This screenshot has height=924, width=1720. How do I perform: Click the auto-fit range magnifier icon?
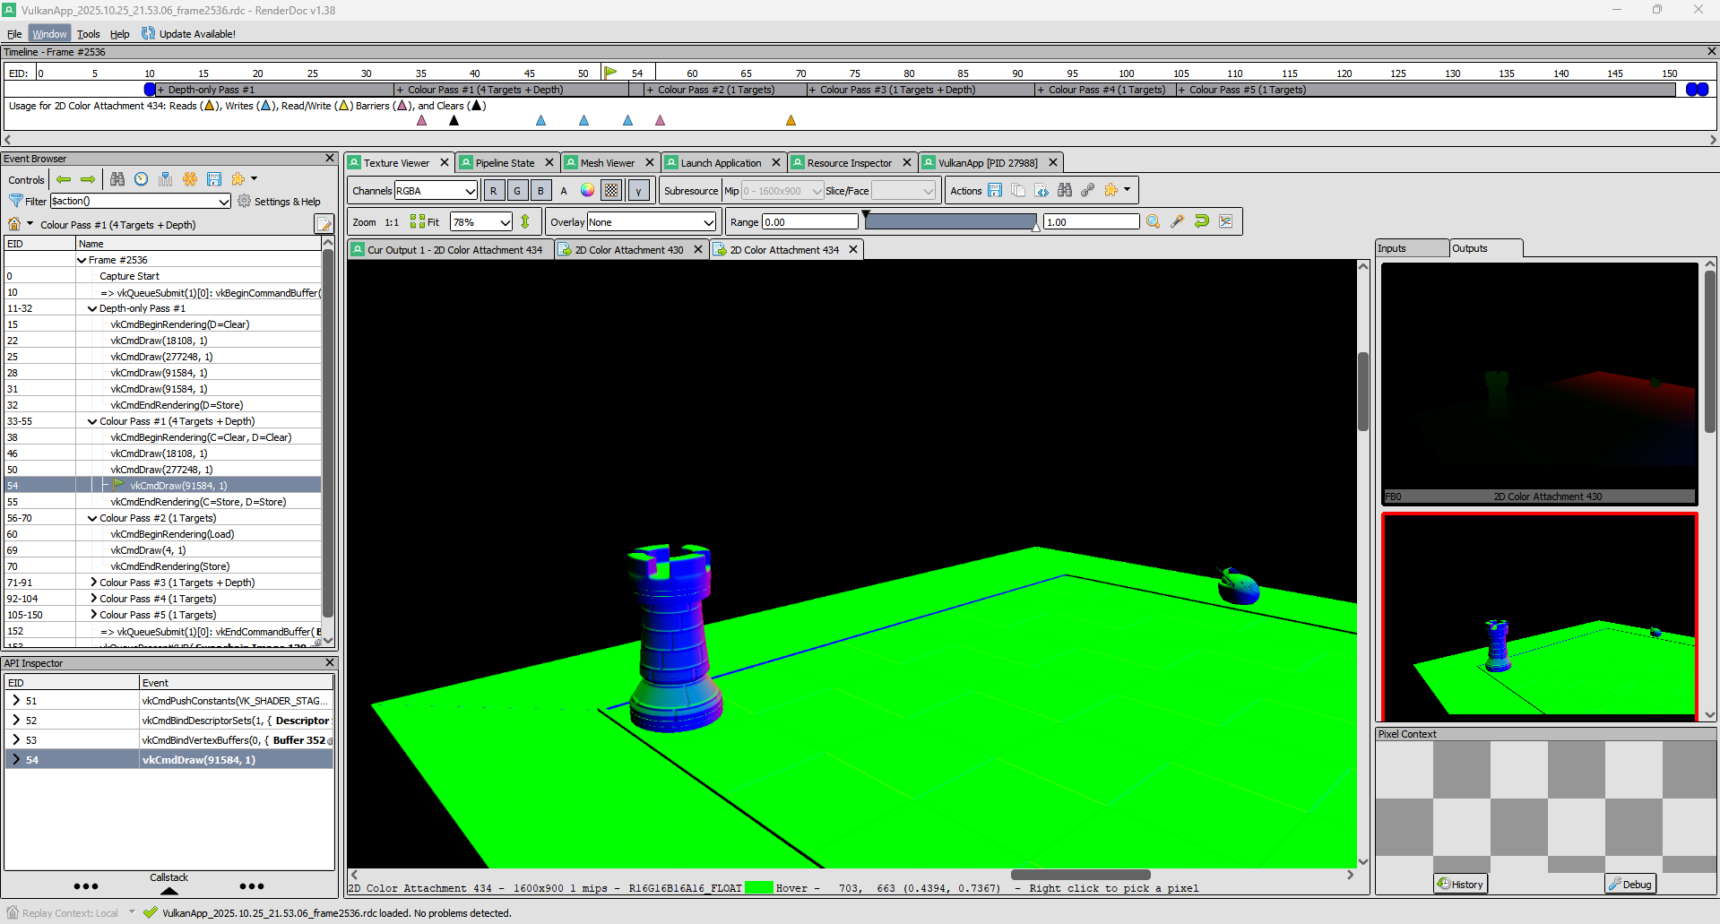(x=1153, y=221)
